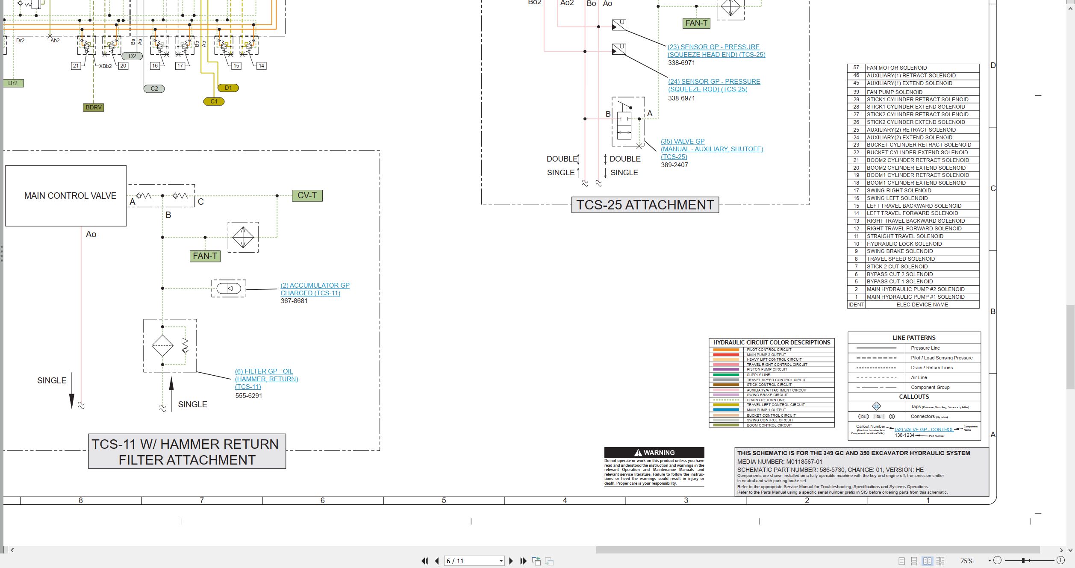The image size is (1075, 568).
Task: Click the HYDRAULIC CIRCUIT COLOR DESCRIPTIONS heading
Action: click(772, 342)
